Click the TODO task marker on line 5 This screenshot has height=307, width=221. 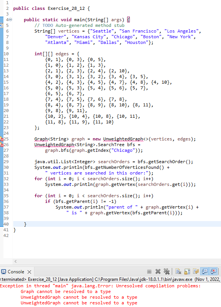pos(2,25)
